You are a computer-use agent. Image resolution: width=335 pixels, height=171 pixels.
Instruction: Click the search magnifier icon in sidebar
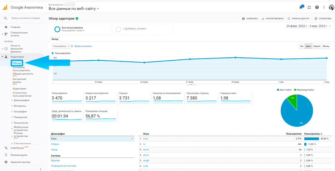tap(6, 19)
